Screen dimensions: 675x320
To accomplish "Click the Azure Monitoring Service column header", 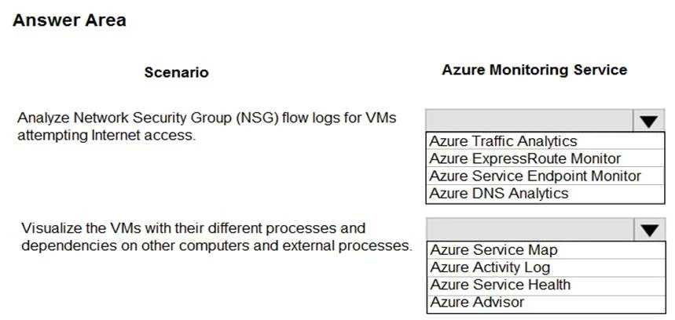I will 534,70.
